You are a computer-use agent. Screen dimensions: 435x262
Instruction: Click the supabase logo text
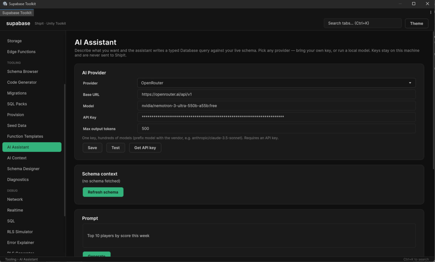[18, 23]
